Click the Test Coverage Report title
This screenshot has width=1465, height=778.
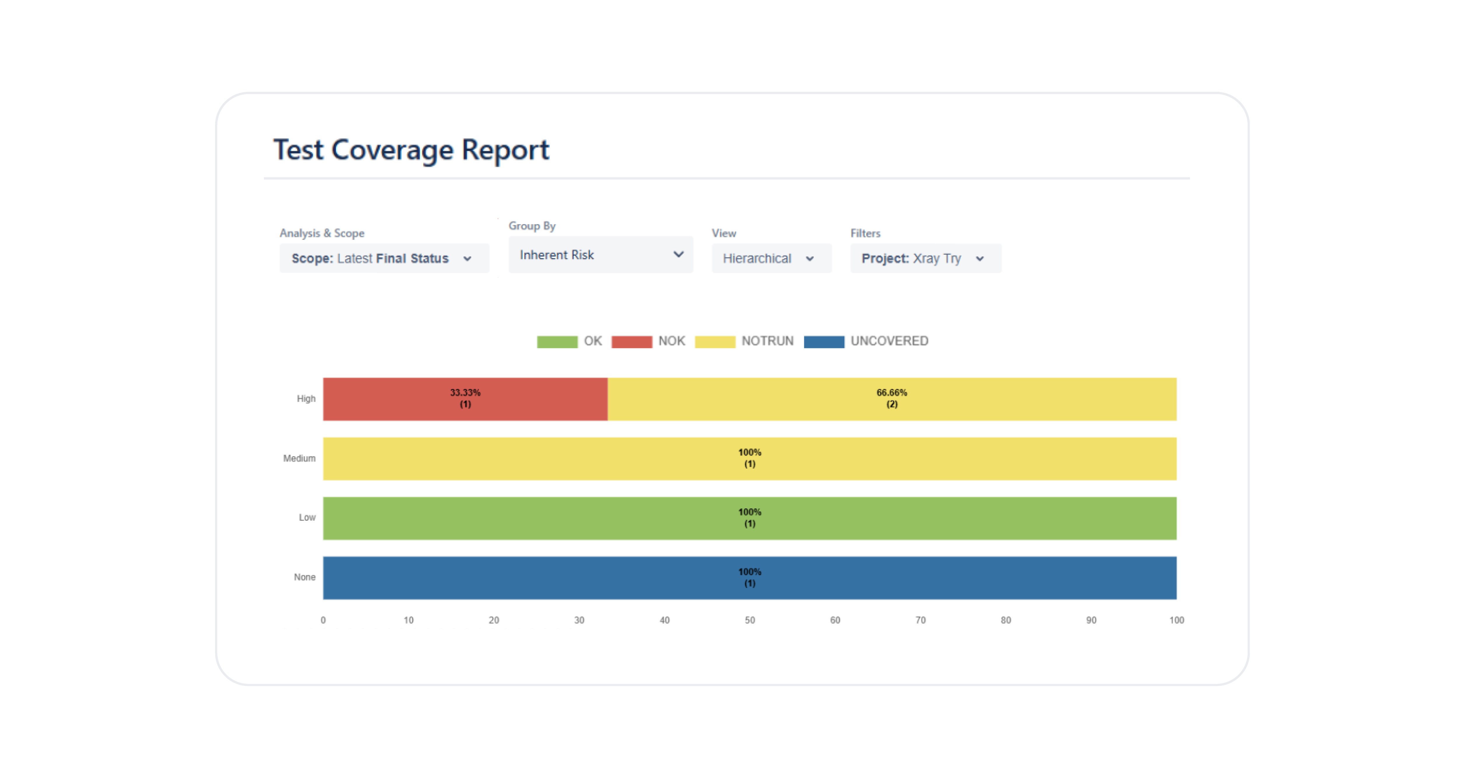click(x=411, y=150)
